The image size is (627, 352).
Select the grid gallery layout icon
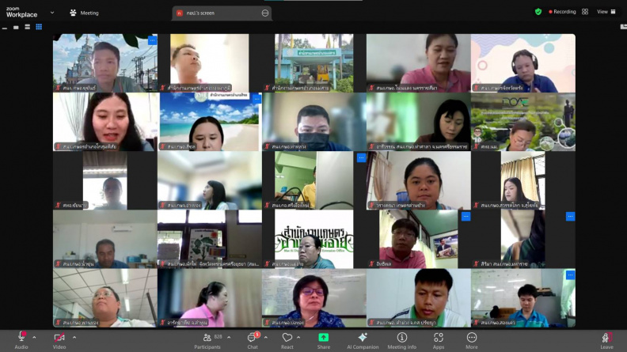(39, 27)
